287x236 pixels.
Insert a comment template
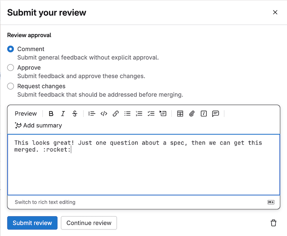pyautogui.click(x=215, y=114)
